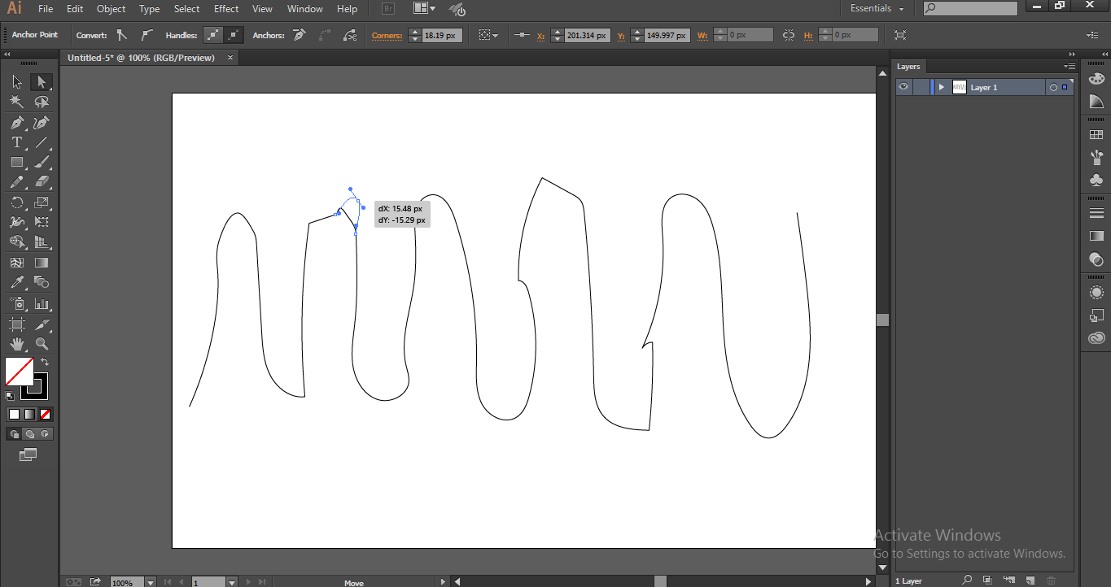Screen dimensions: 1111x587
Task: Select the Type tool
Action: coord(16,141)
